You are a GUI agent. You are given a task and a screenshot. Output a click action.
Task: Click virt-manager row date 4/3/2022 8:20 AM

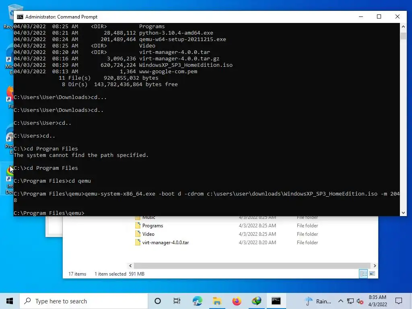click(257, 243)
